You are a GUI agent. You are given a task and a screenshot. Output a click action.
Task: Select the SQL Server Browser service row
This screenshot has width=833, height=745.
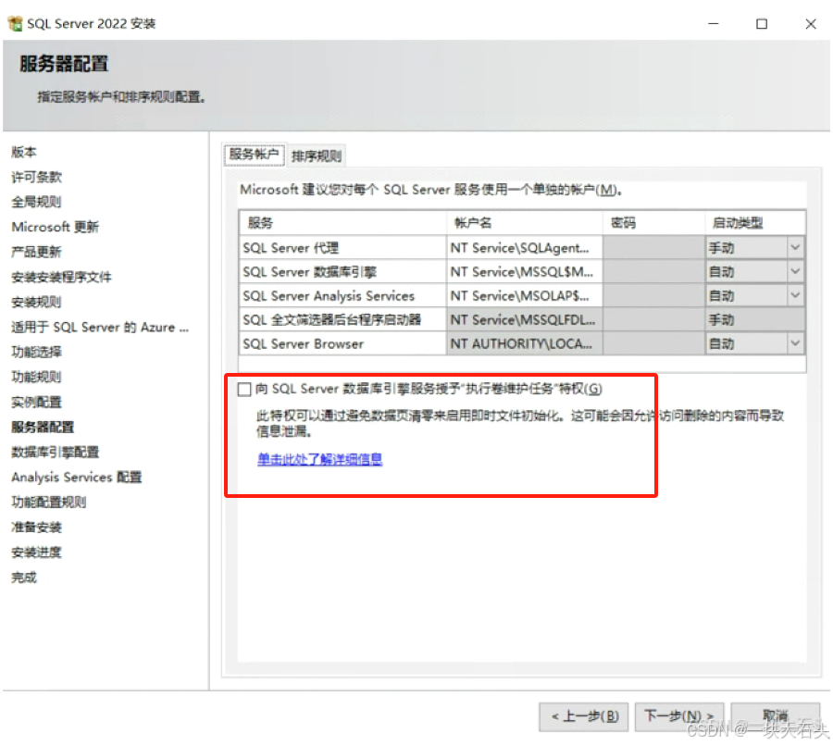(342, 343)
